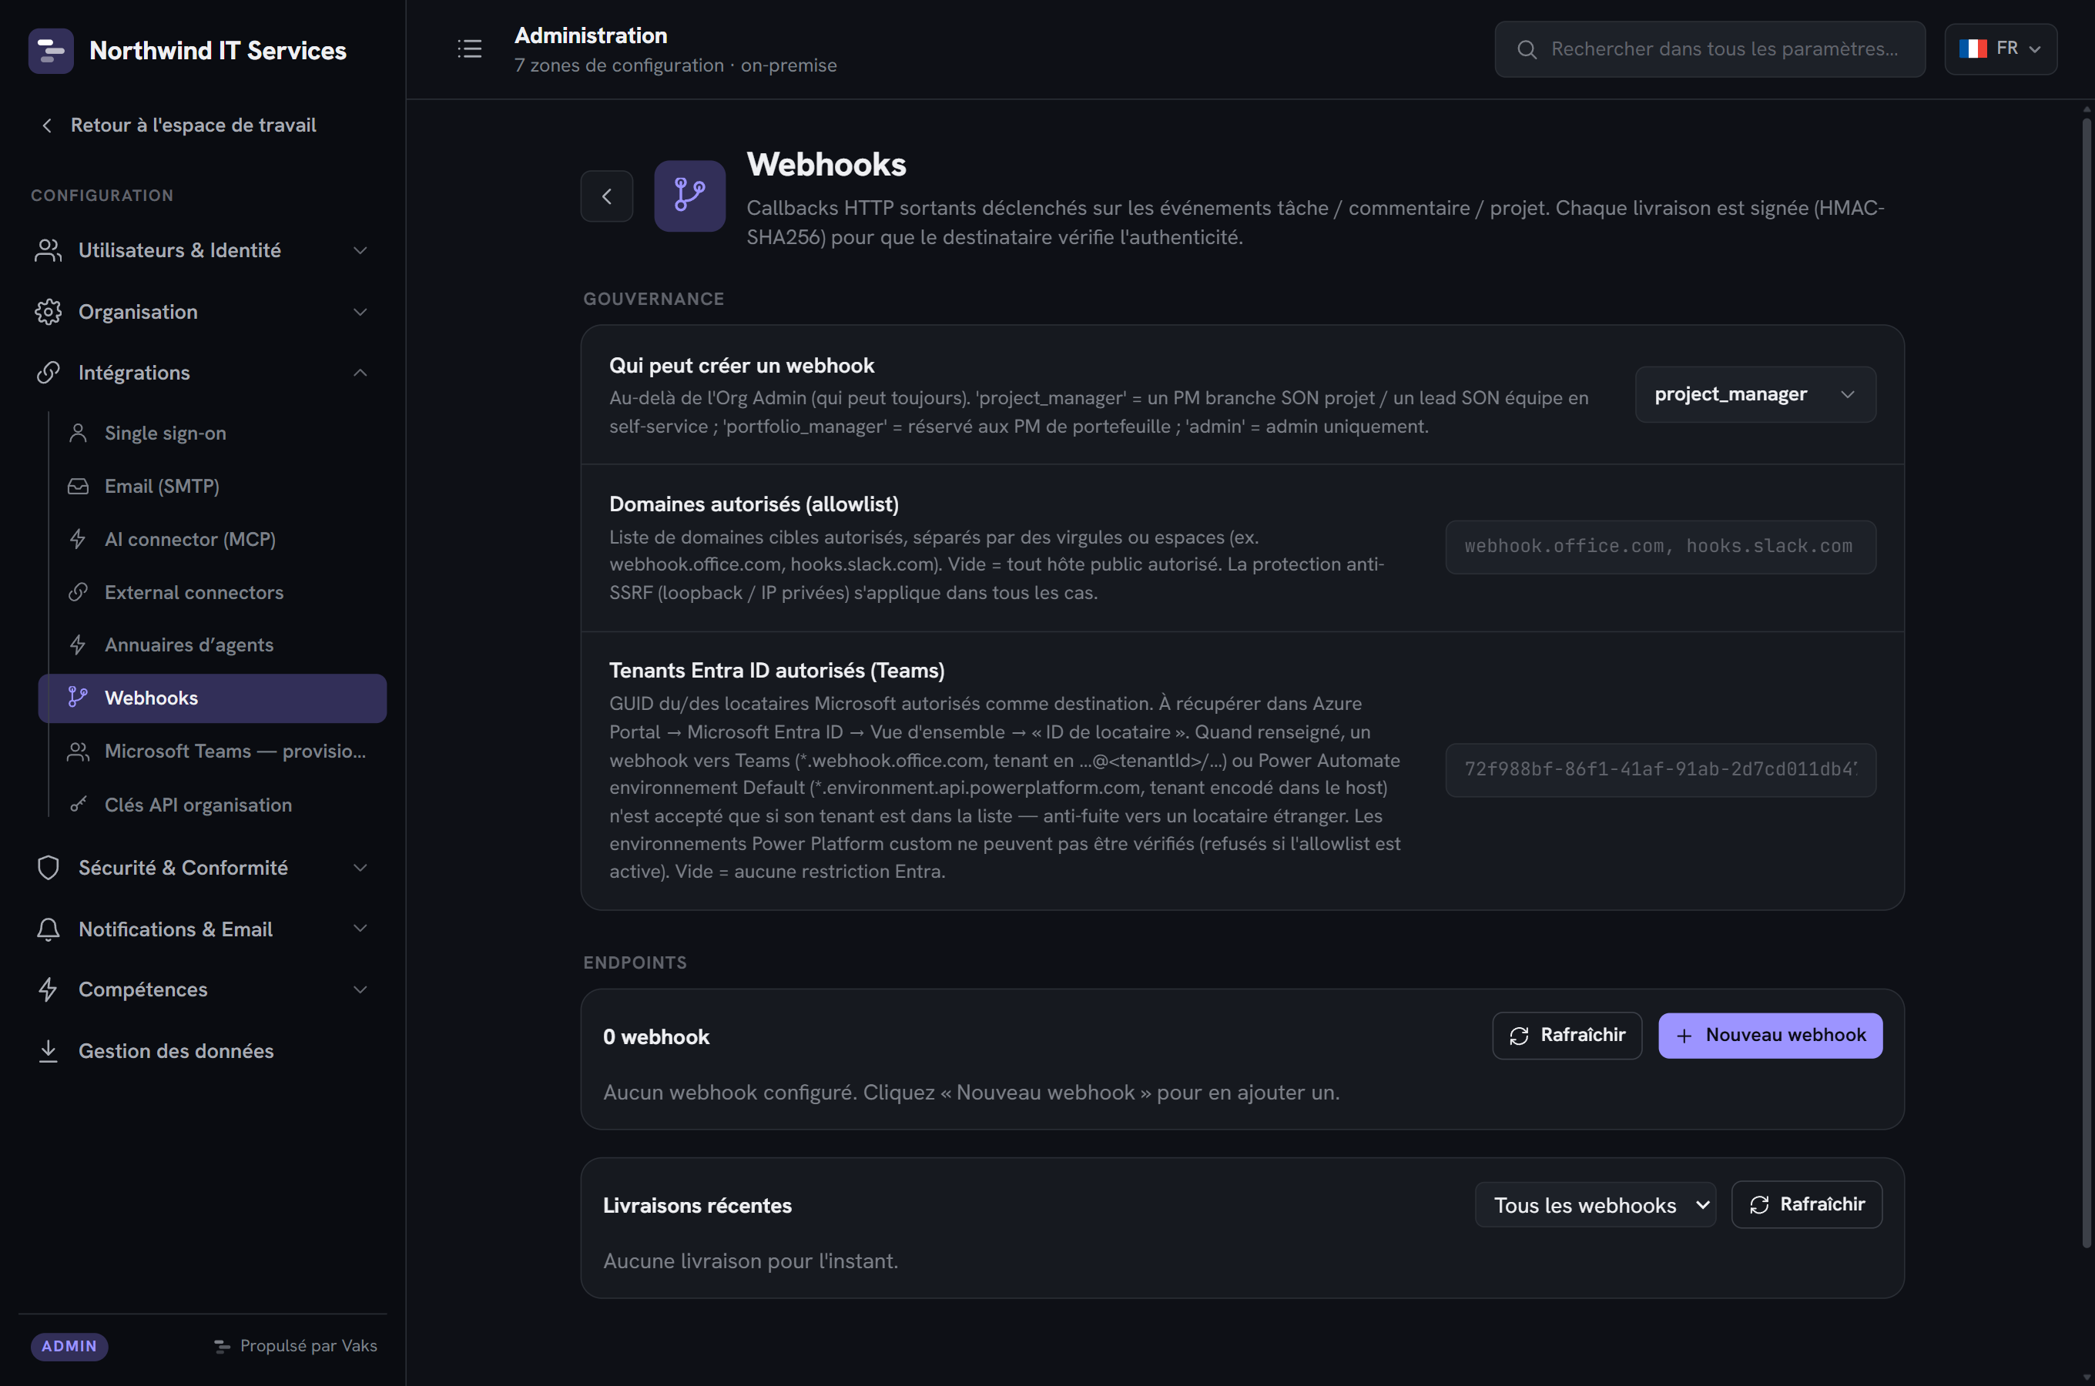Open the FR language dropdown

[x=2000, y=49]
